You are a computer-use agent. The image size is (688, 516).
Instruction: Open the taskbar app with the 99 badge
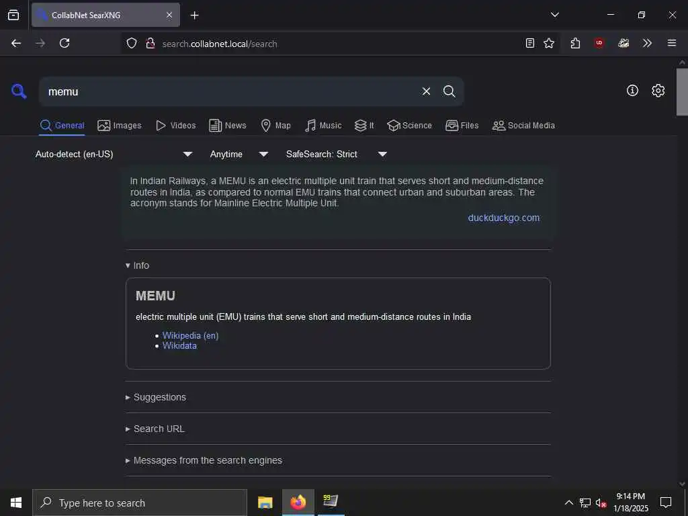click(331, 501)
